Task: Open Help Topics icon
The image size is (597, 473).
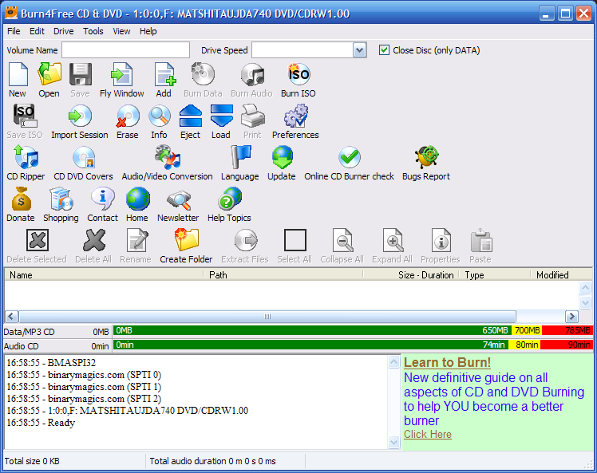Action: pos(230,199)
